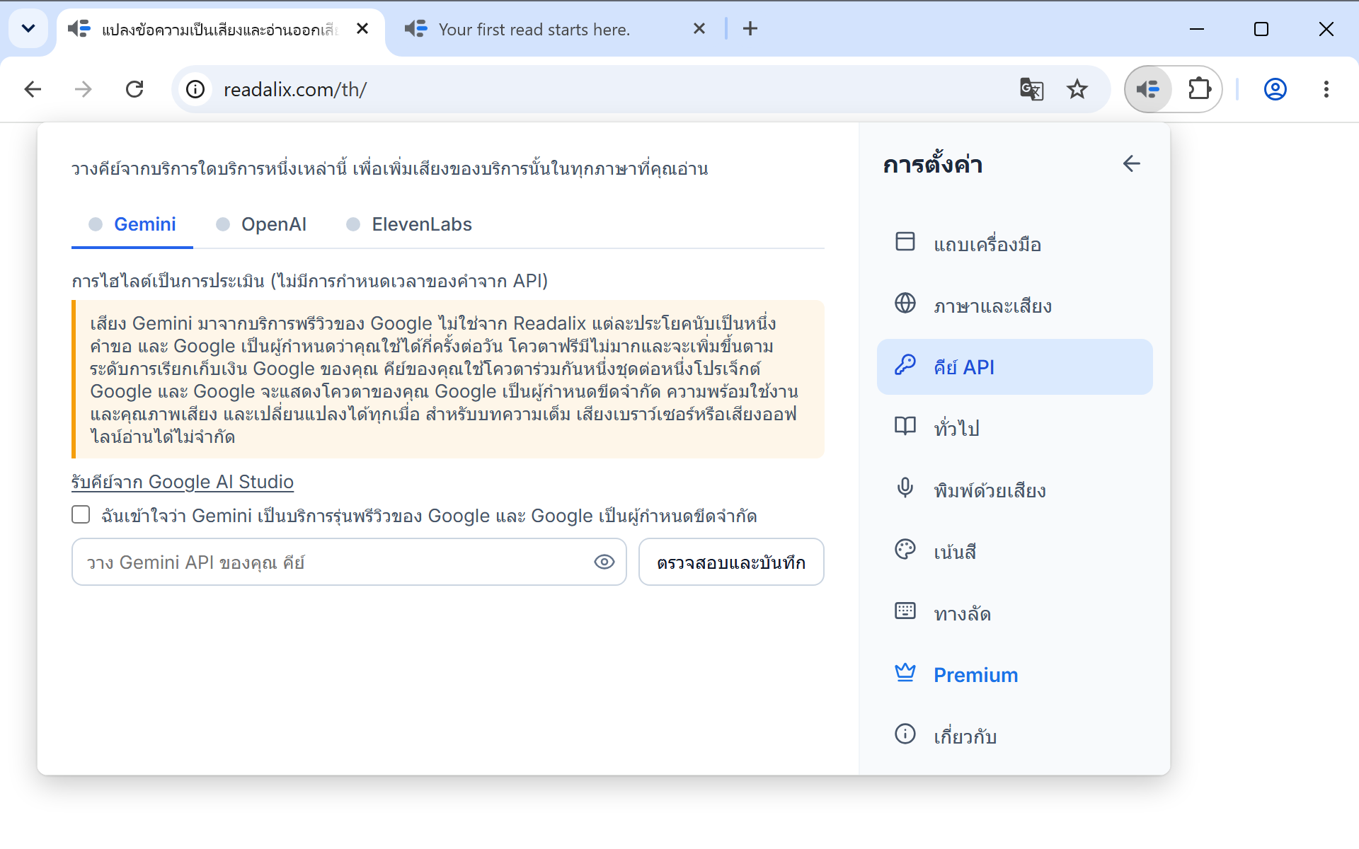
Task: Click the orange Gemini quota notice text
Action: coord(448,379)
